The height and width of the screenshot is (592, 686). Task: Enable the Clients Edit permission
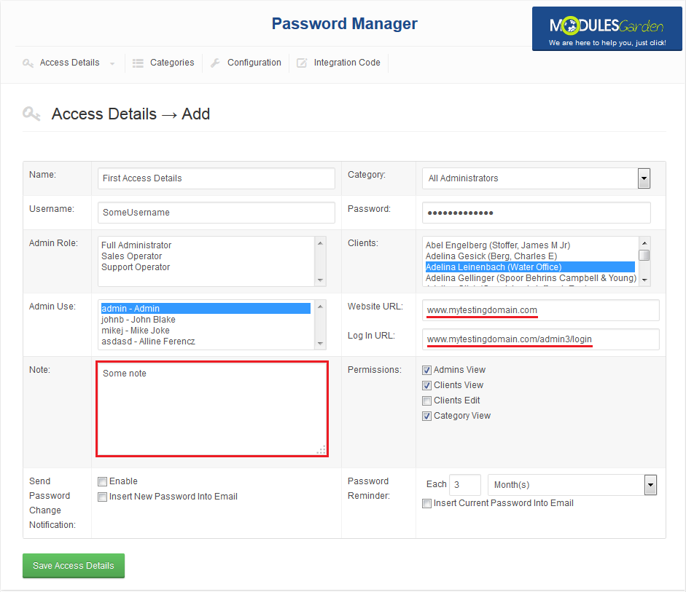coord(427,400)
